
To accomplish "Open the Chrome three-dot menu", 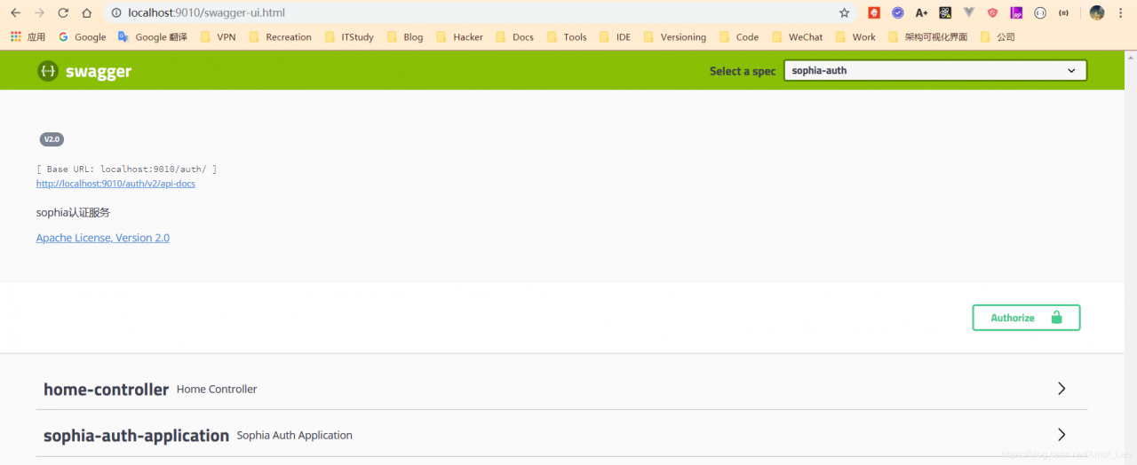I will 1121,12.
